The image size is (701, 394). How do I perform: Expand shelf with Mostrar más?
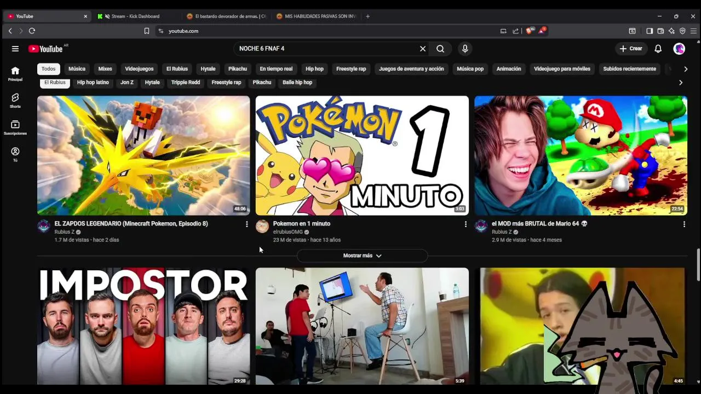coord(362,256)
